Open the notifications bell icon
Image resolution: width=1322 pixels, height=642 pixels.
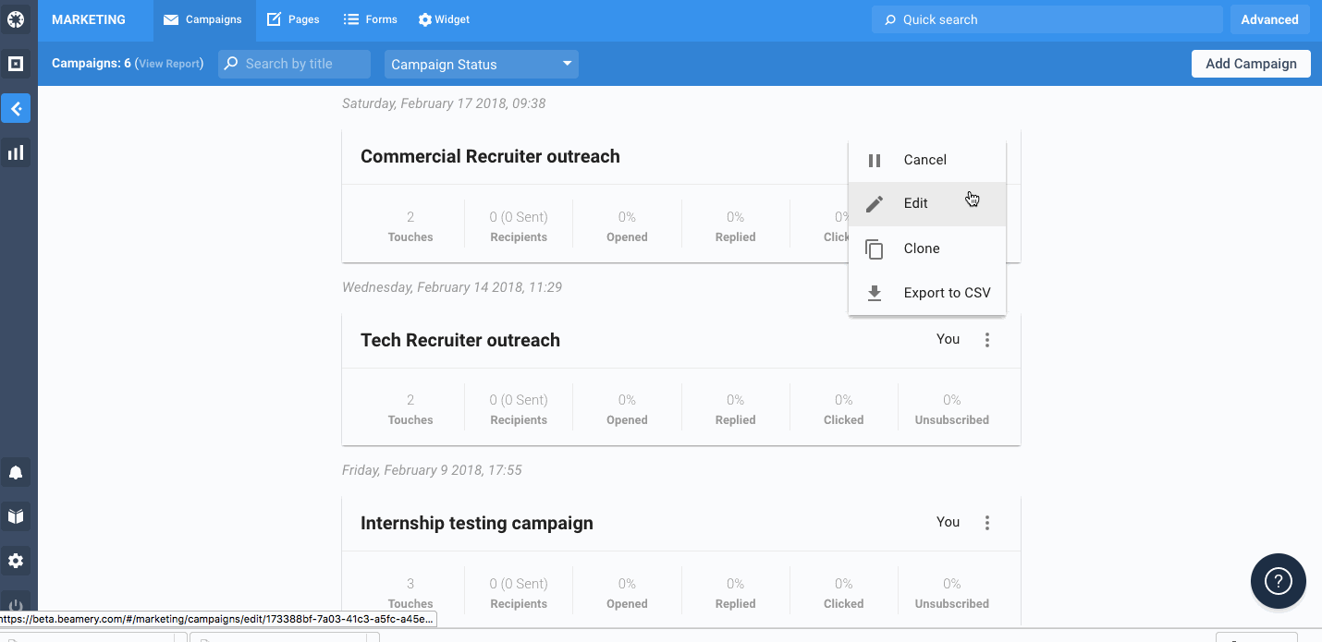(x=16, y=472)
